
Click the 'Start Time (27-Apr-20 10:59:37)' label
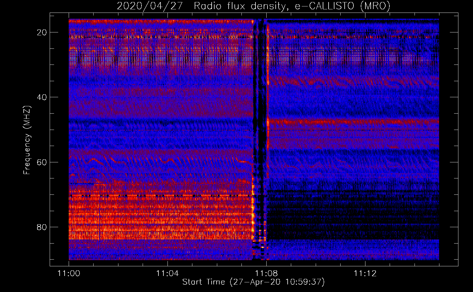(253, 282)
